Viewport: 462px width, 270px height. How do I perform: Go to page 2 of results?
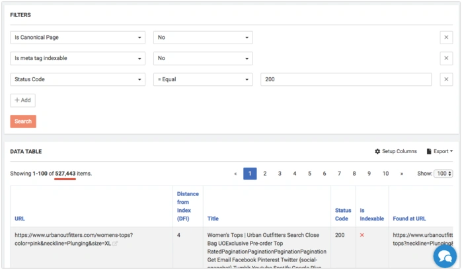tap(265, 174)
